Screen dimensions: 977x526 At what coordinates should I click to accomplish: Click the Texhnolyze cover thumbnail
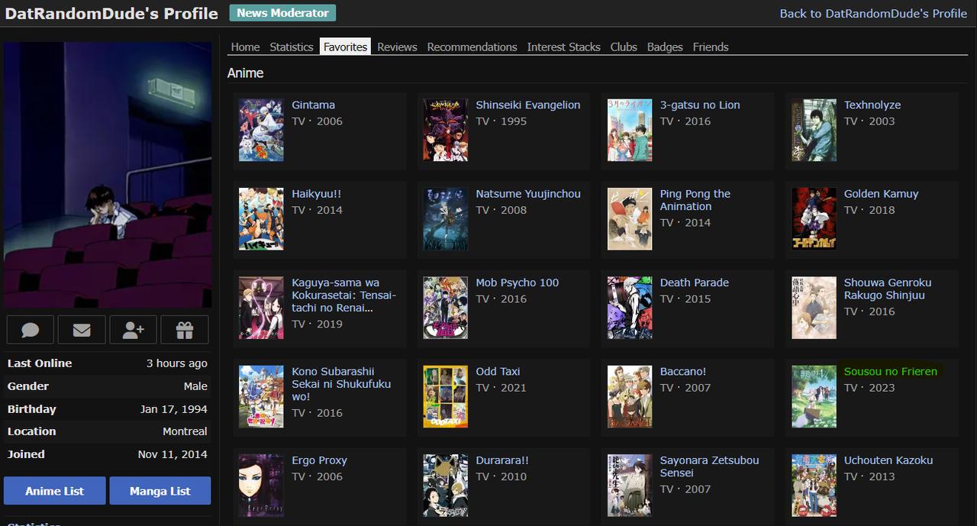[814, 130]
